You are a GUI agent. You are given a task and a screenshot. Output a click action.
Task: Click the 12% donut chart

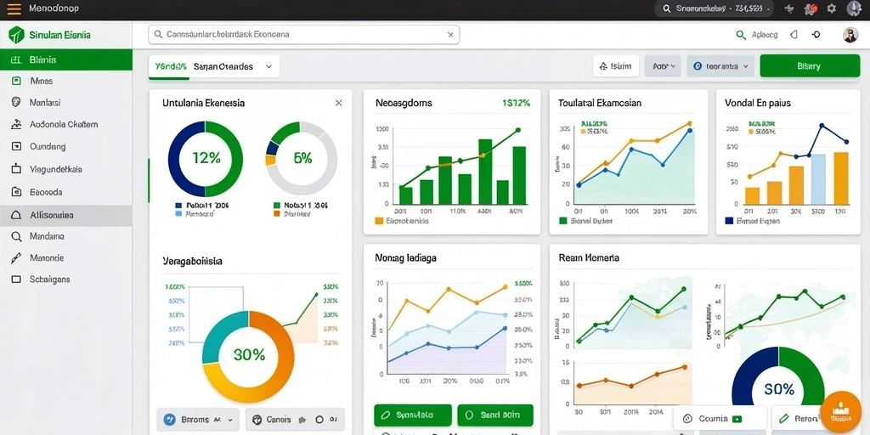[x=206, y=159]
